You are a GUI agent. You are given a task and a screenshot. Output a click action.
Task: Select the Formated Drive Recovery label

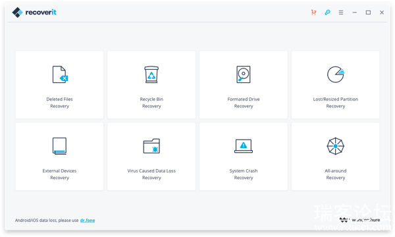pyautogui.click(x=244, y=103)
